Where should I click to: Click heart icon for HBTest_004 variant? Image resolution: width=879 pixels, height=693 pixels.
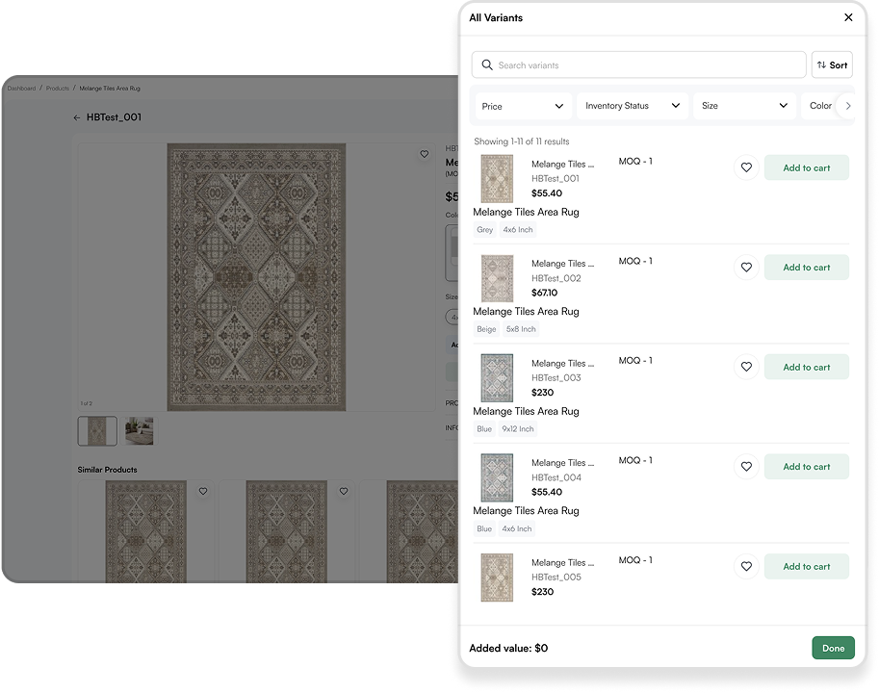pyautogui.click(x=746, y=467)
